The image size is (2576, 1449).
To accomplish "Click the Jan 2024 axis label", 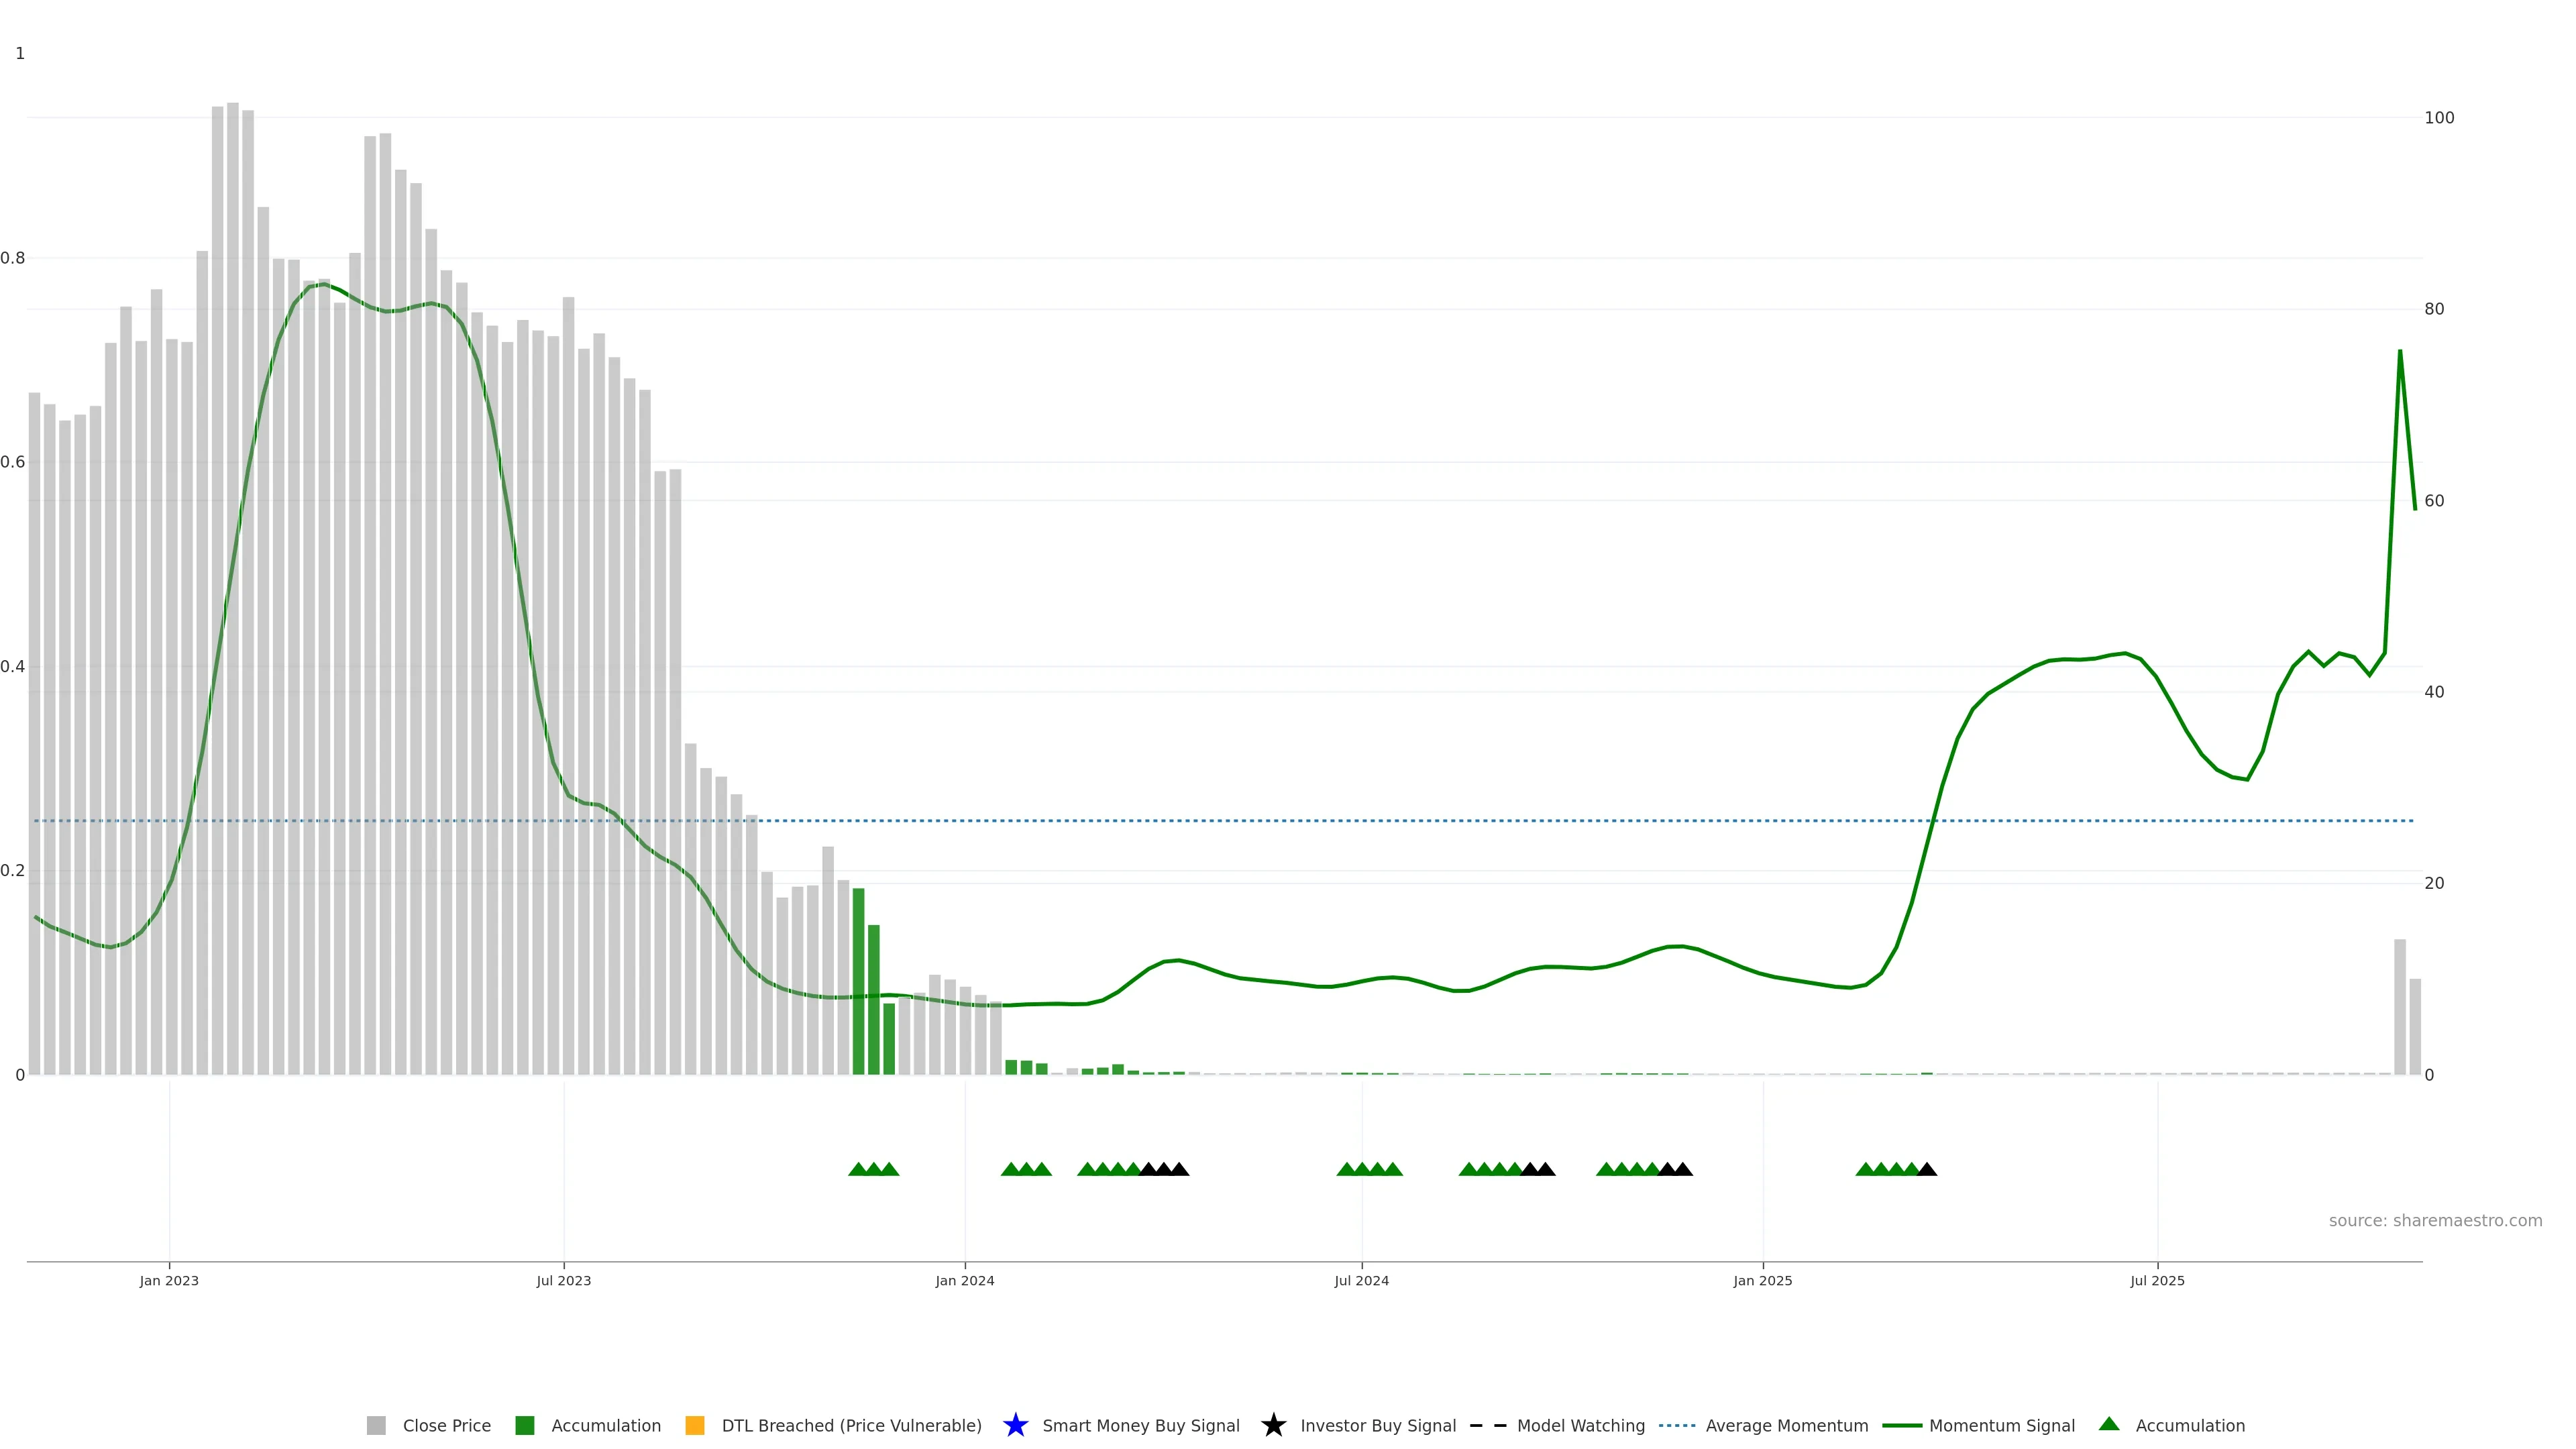I will [x=964, y=1280].
